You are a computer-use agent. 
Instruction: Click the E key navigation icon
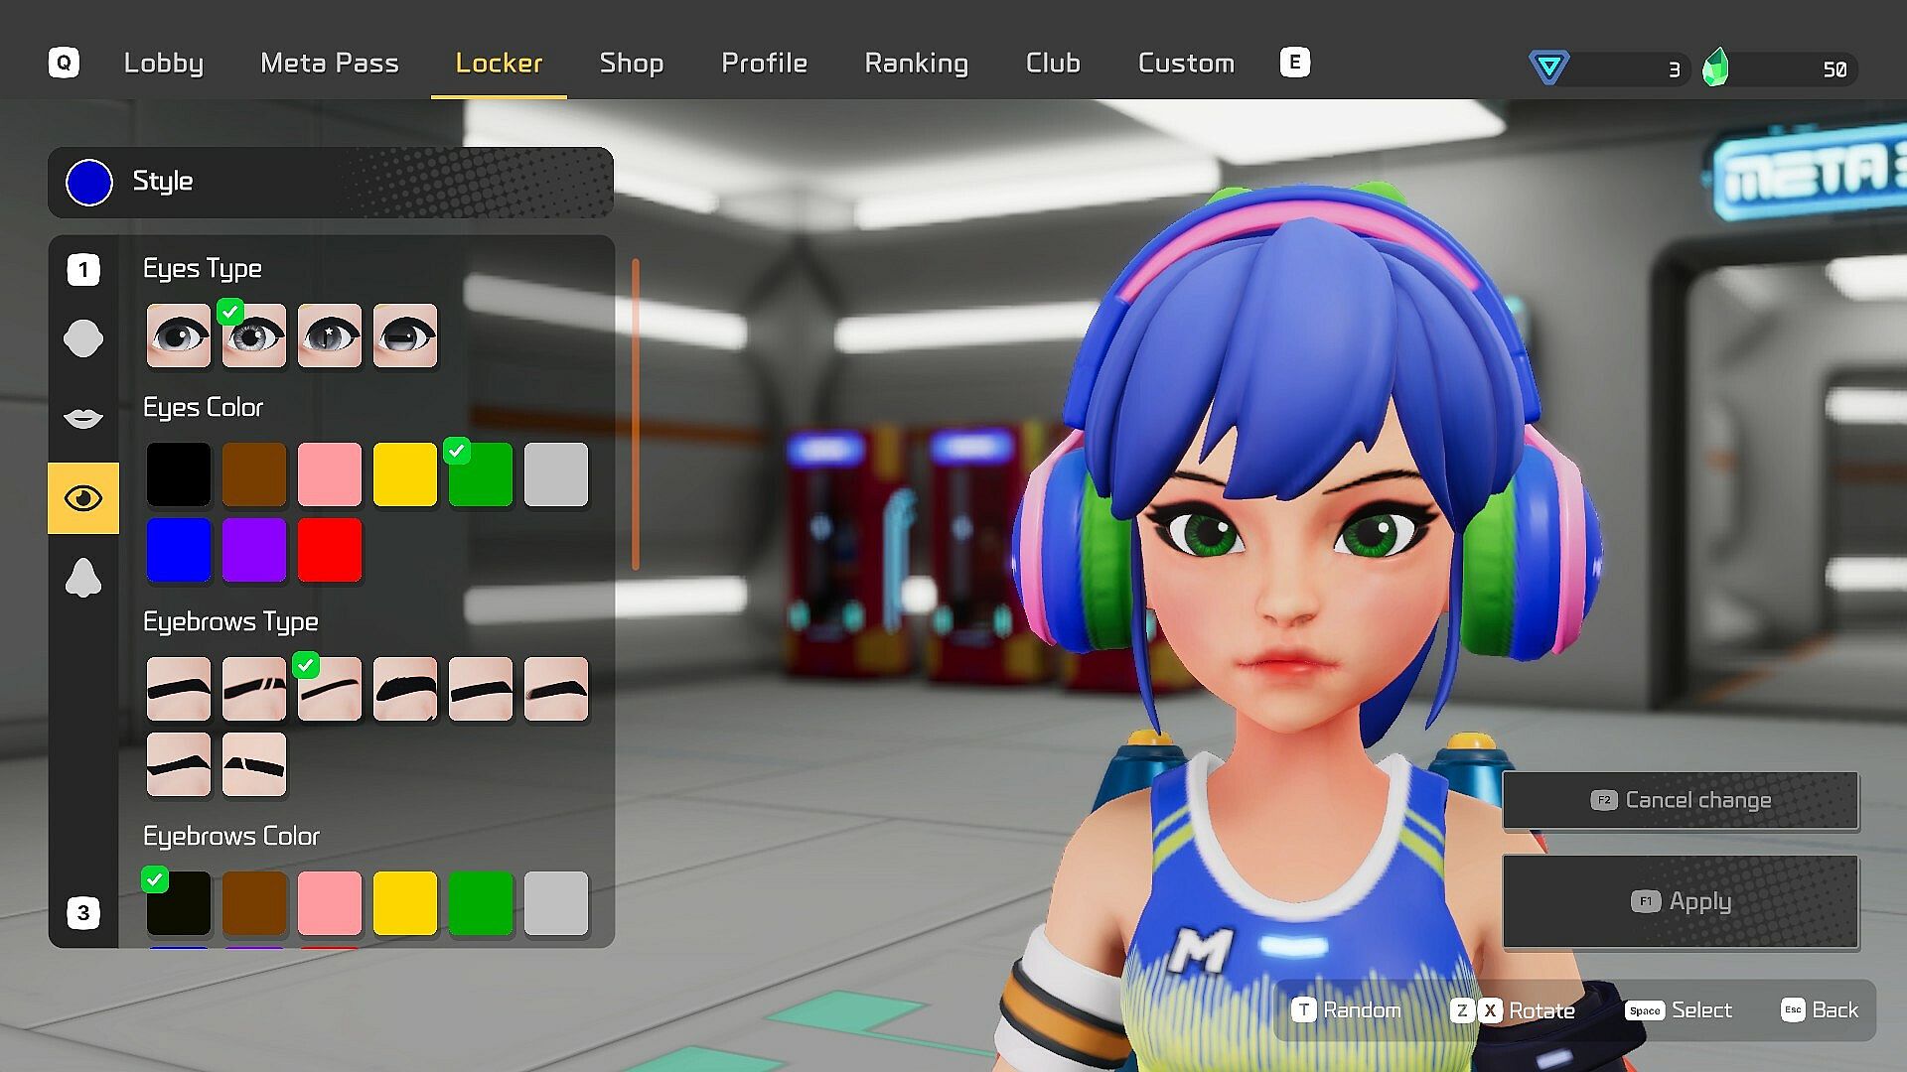click(1294, 63)
